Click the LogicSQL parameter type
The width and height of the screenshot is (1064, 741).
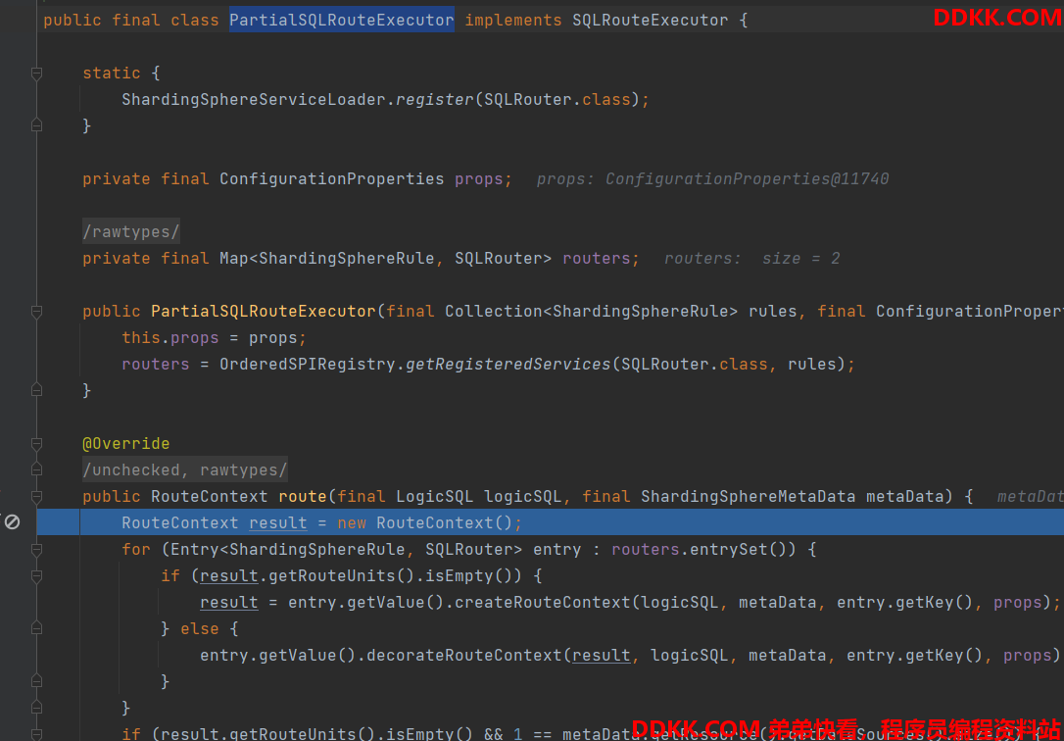pos(435,497)
